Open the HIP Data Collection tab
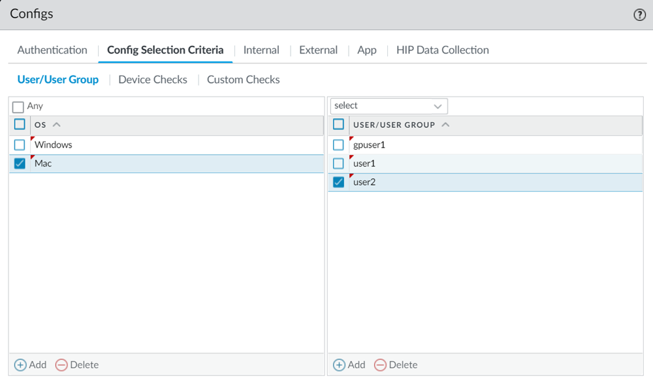This screenshot has height=378, width=653. [x=442, y=50]
